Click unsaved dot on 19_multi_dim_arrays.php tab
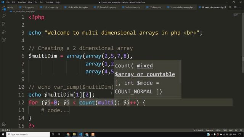 (x=225, y=7)
